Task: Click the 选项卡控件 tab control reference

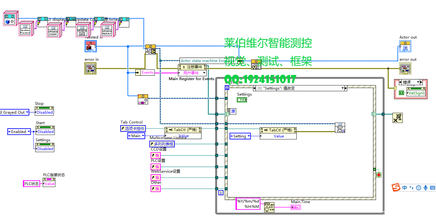Action: click(133, 128)
